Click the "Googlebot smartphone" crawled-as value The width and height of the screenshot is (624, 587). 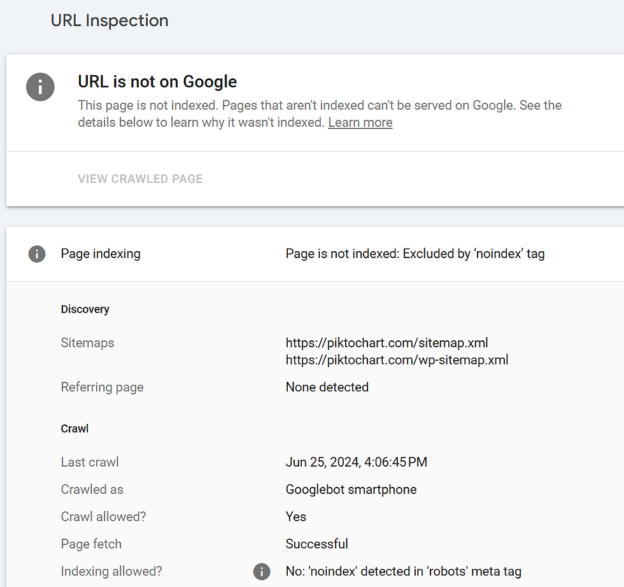(350, 489)
